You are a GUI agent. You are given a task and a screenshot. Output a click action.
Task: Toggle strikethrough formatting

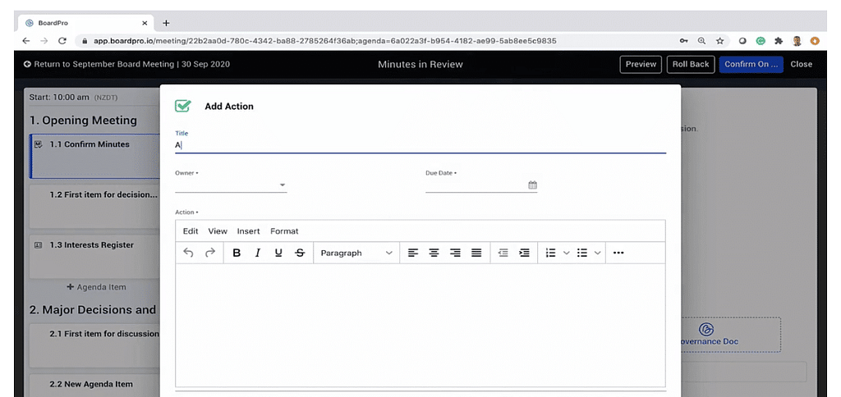point(300,253)
